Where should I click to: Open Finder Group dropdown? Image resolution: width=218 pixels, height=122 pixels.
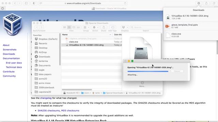tap(86, 27)
